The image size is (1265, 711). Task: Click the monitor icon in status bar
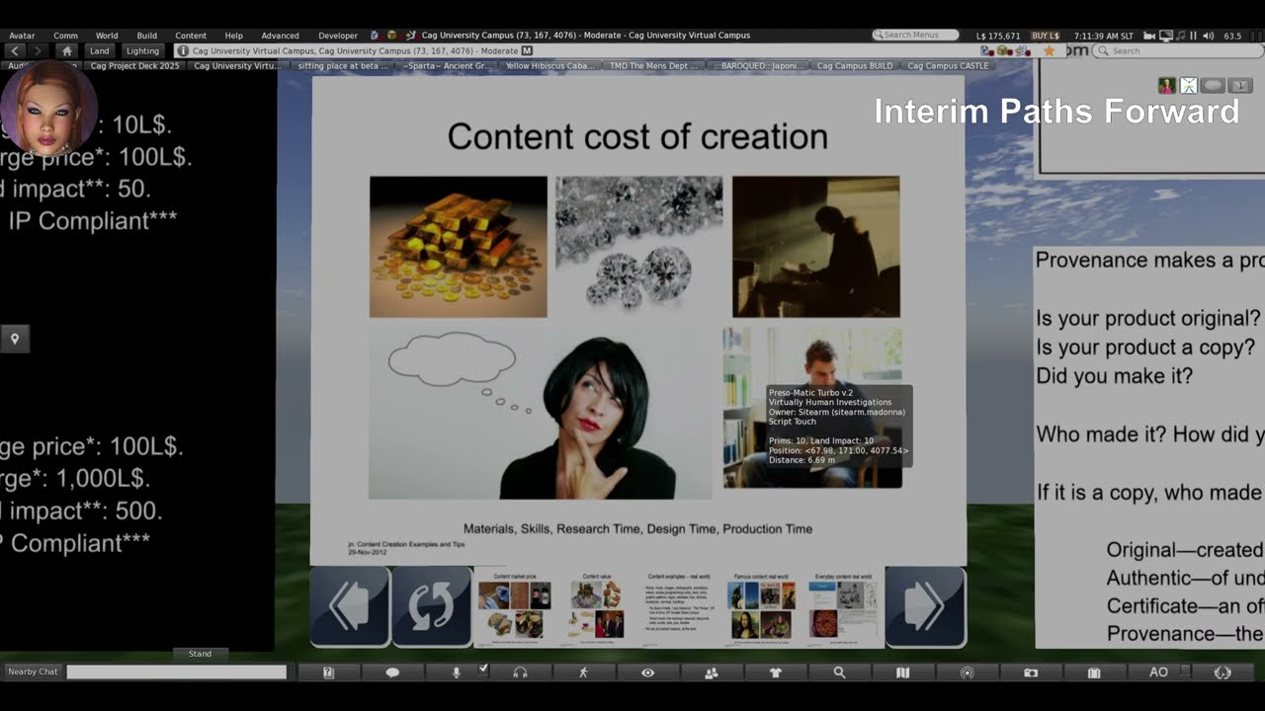tap(1166, 36)
